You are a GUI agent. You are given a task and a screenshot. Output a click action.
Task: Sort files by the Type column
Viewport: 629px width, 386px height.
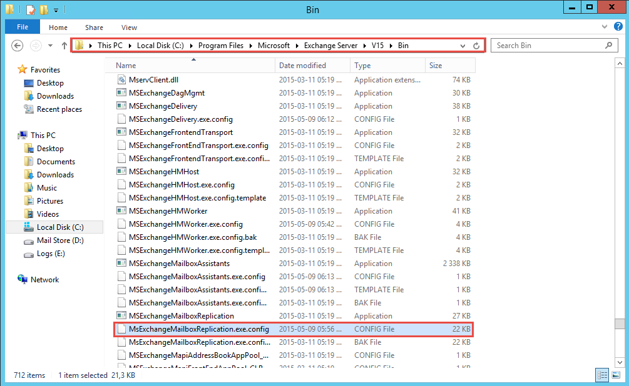tap(387, 65)
